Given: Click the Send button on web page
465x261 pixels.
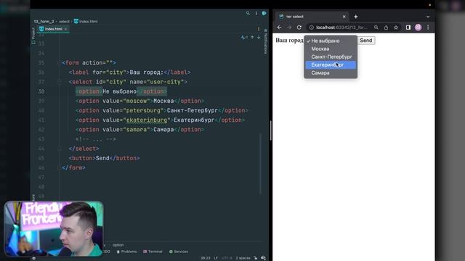Looking at the screenshot, I should pos(366,41).
